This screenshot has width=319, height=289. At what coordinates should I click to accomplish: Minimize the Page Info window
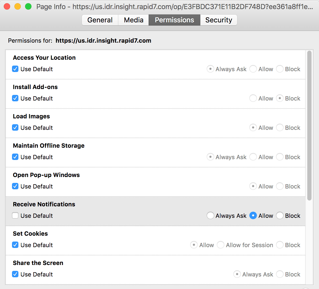click(x=18, y=6)
